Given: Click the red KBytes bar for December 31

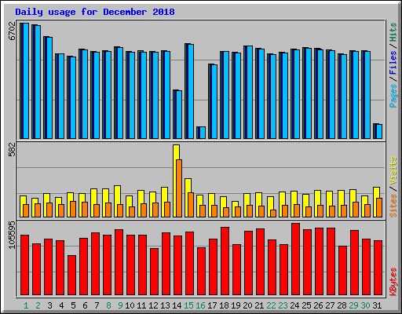Looking at the screenshot, I should pos(378,268).
